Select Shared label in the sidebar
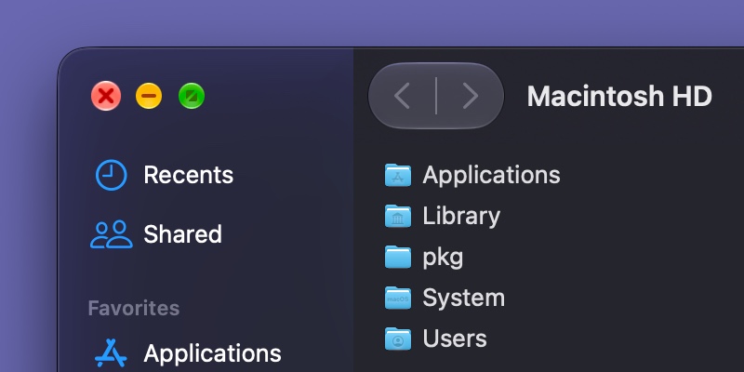Image resolution: width=744 pixels, height=372 pixels. click(182, 234)
